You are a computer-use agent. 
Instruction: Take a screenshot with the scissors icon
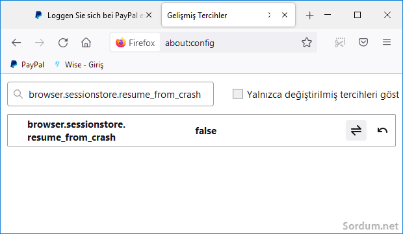click(340, 43)
